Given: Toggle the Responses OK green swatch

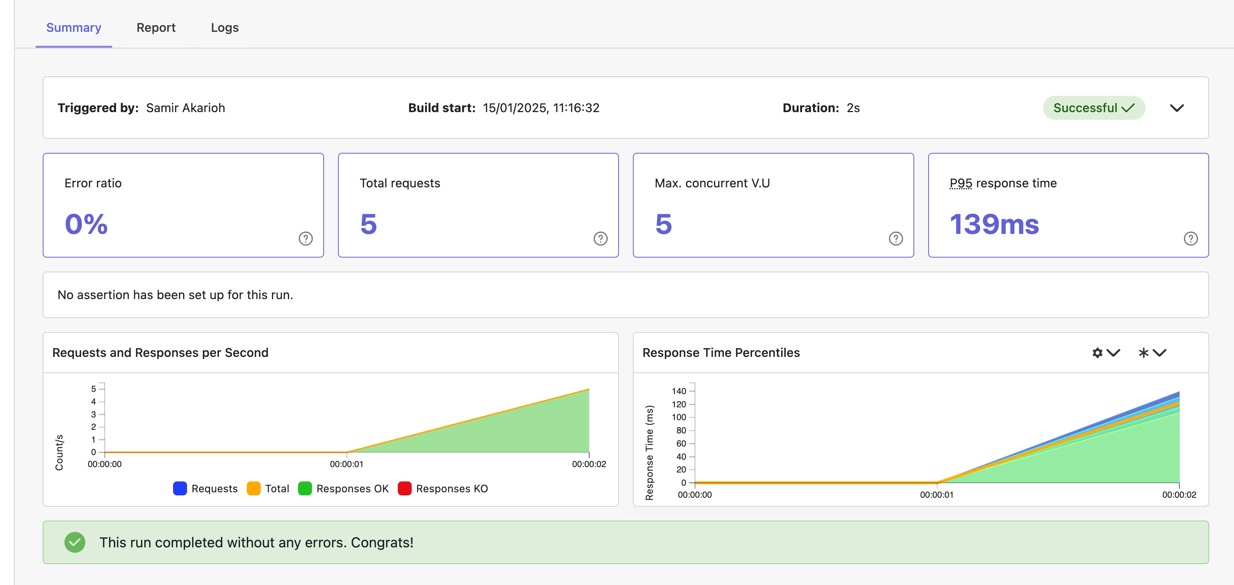Looking at the screenshot, I should click(305, 488).
